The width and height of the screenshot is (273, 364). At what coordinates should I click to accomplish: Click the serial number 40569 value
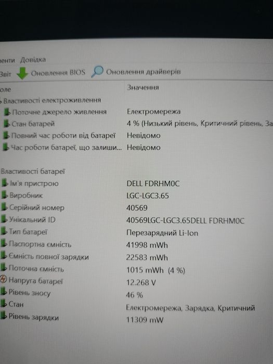pyautogui.click(x=137, y=208)
